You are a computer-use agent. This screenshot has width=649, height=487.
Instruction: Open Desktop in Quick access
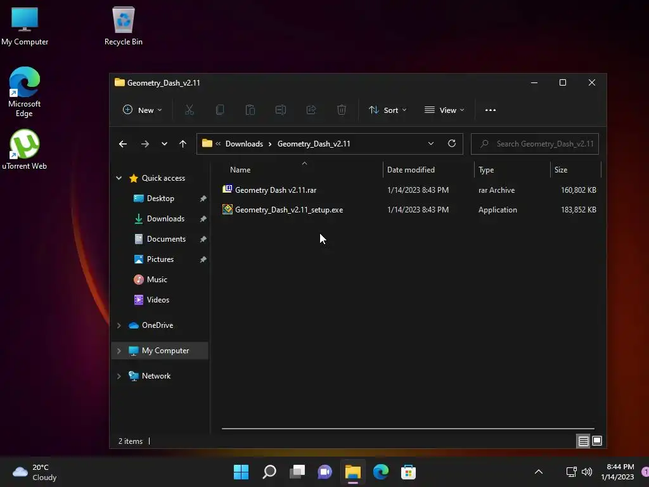coord(160,198)
